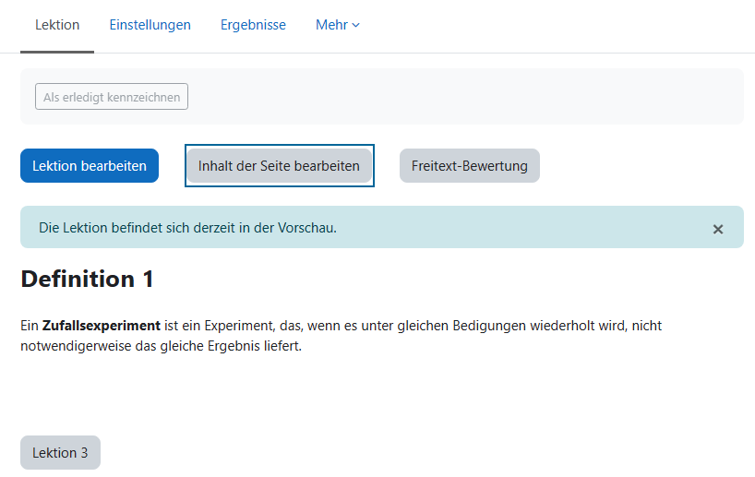The height and width of the screenshot is (477, 755).
Task: Click Als erledigt kennzeichnen button
Action: pos(112,97)
